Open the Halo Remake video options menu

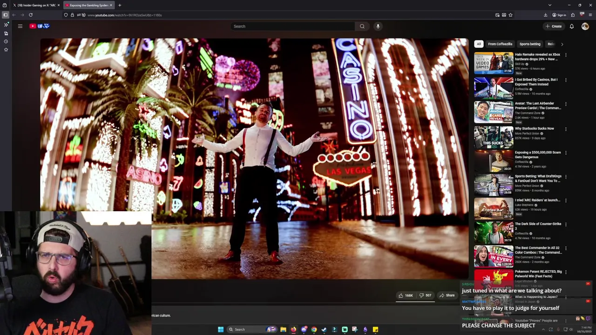tap(566, 55)
